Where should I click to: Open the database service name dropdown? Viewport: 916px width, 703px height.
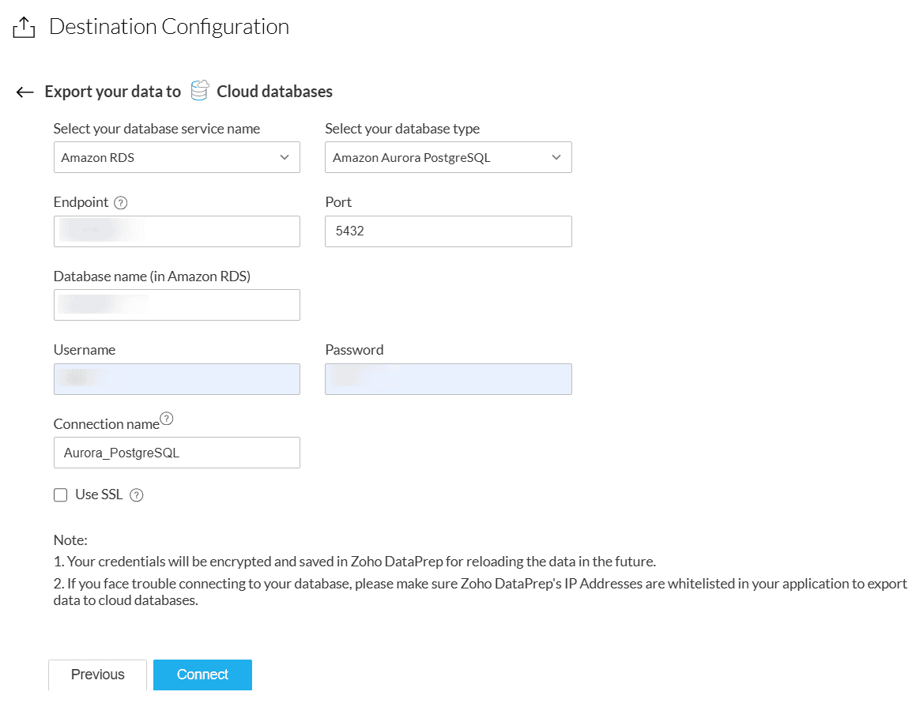click(176, 157)
